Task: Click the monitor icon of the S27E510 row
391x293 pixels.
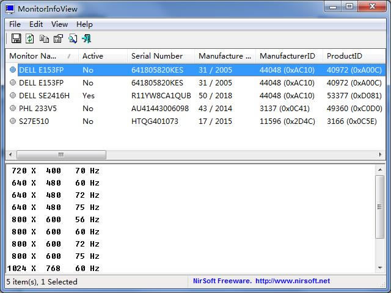Action: click(x=13, y=121)
